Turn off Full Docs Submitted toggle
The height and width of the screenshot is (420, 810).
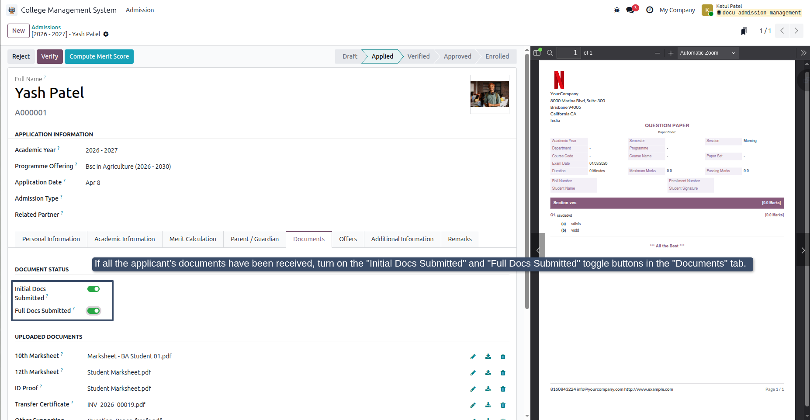point(93,311)
